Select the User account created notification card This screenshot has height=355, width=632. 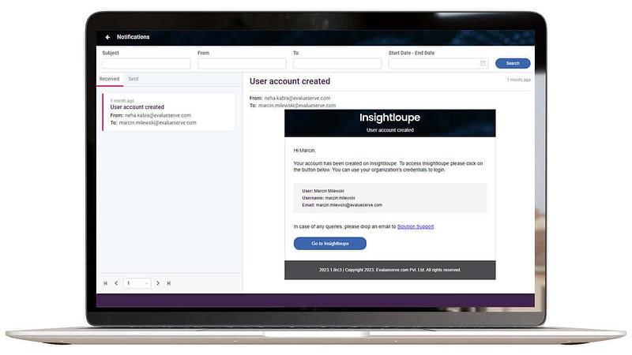(168, 112)
